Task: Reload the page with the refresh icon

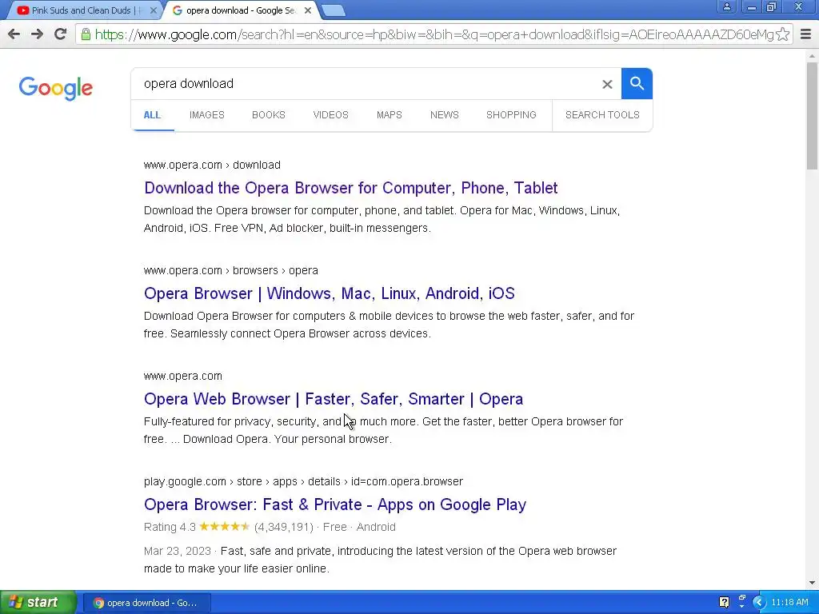Action: coord(61,34)
